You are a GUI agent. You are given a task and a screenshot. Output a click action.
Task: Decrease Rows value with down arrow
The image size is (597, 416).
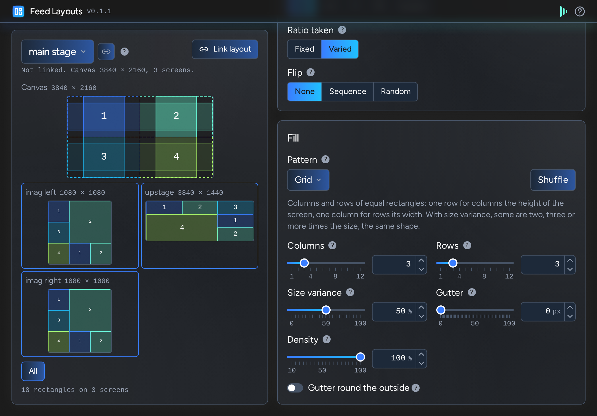570,269
